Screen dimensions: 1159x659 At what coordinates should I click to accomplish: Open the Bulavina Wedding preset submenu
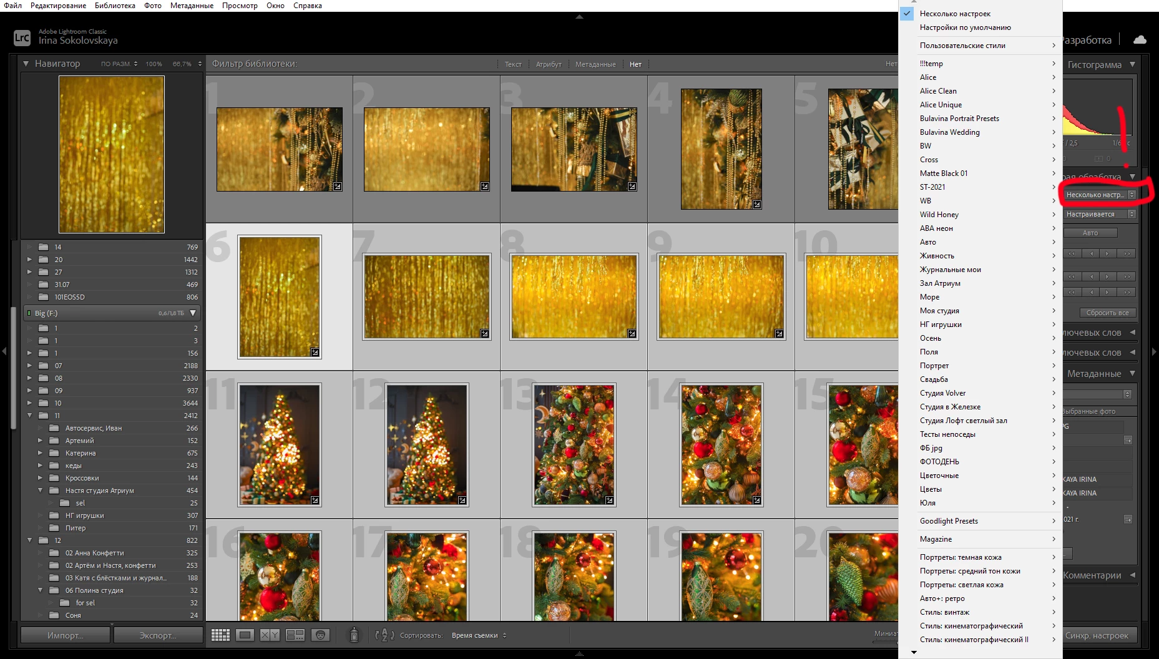pos(981,132)
